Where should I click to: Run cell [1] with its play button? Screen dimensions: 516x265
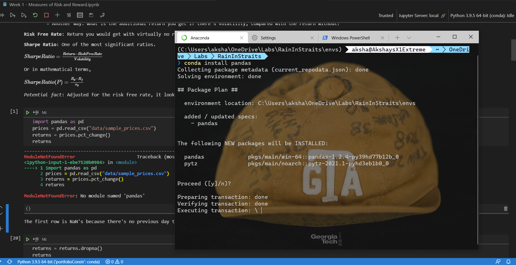[x=27, y=113]
